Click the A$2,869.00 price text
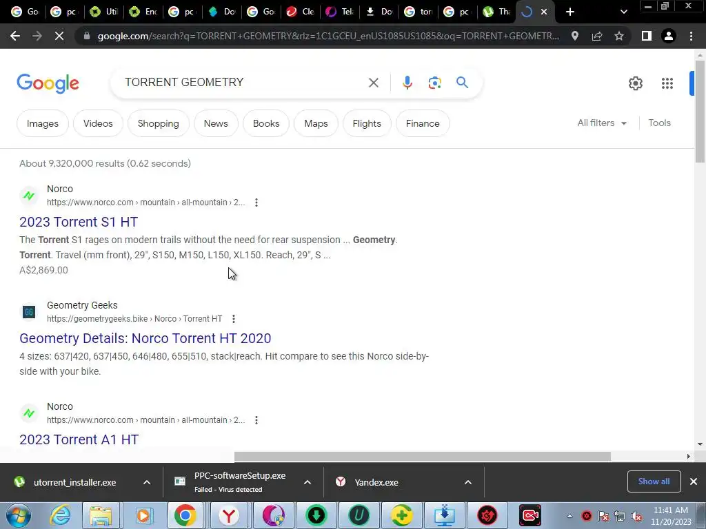 pos(43,270)
